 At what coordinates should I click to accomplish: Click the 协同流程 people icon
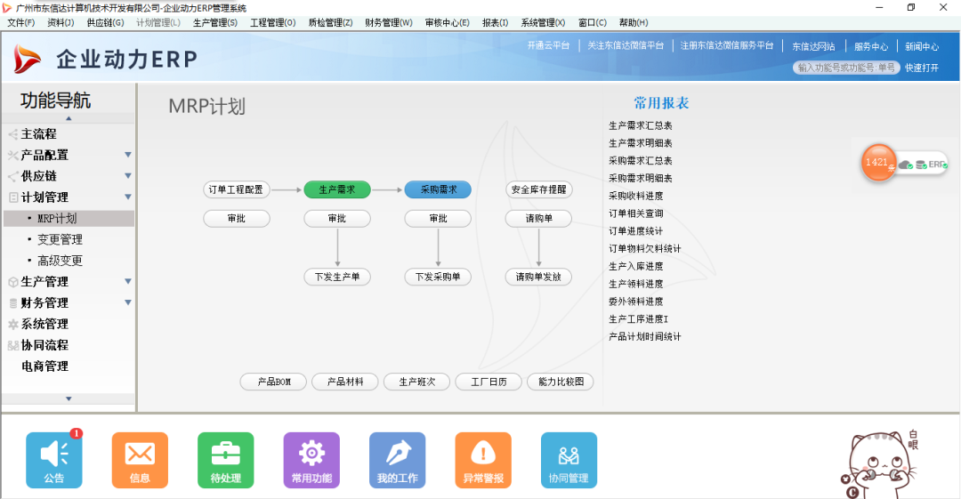(12, 346)
